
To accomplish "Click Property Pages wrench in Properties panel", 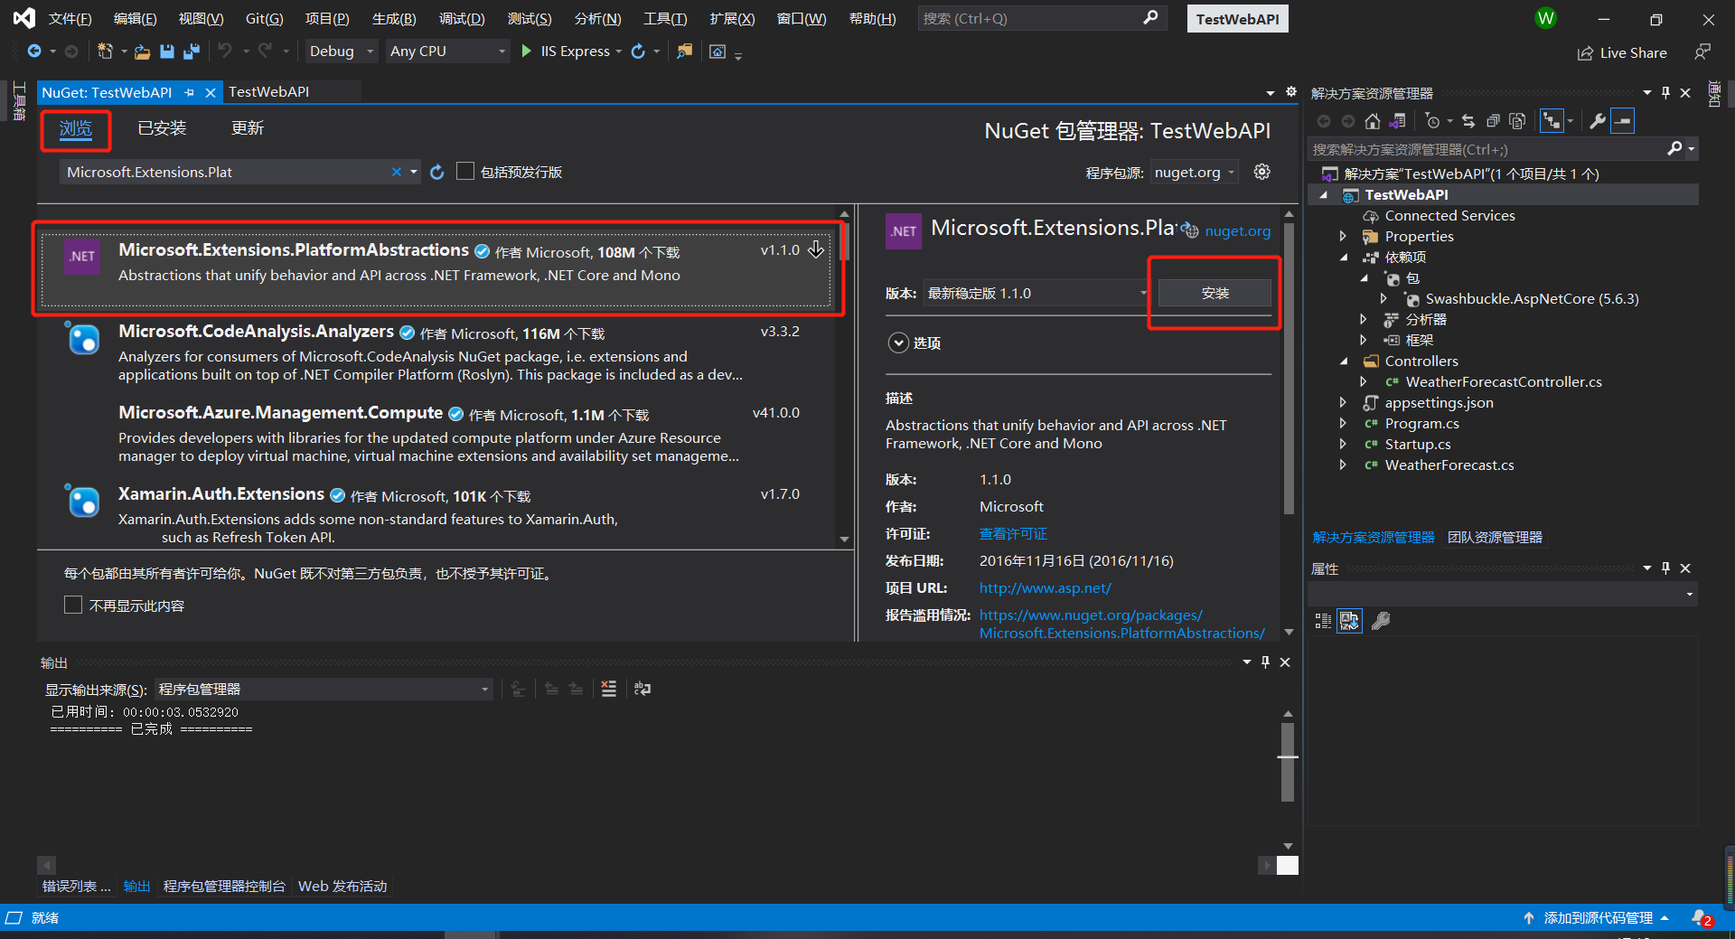I will (1381, 620).
